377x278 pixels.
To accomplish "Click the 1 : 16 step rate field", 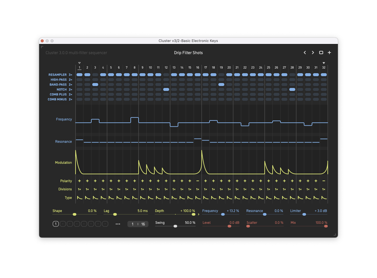I will [138, 224].
